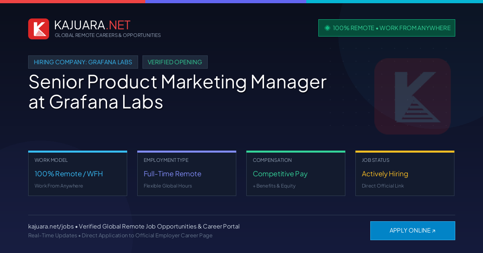Screen dimensions: 483x253
Task: Click the green diamond icon in remote badge
Action: 327,28
